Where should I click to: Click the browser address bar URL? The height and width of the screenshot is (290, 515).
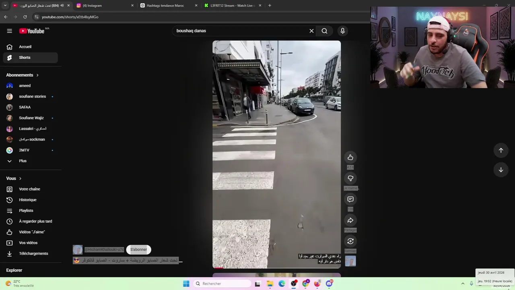pyautogui.click(x=70, y=17)
